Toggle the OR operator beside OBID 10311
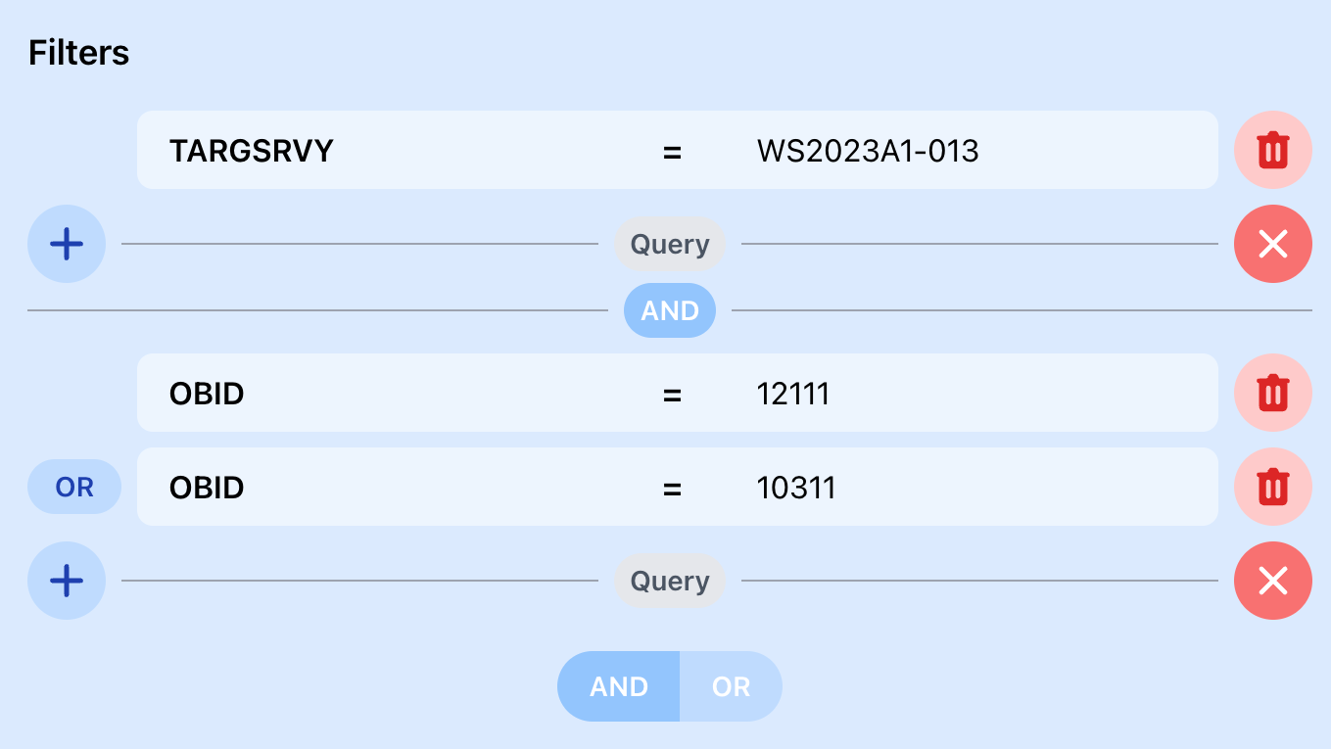Image resolution: width=1331 pixels, height=749 pixels. (74, 487)
